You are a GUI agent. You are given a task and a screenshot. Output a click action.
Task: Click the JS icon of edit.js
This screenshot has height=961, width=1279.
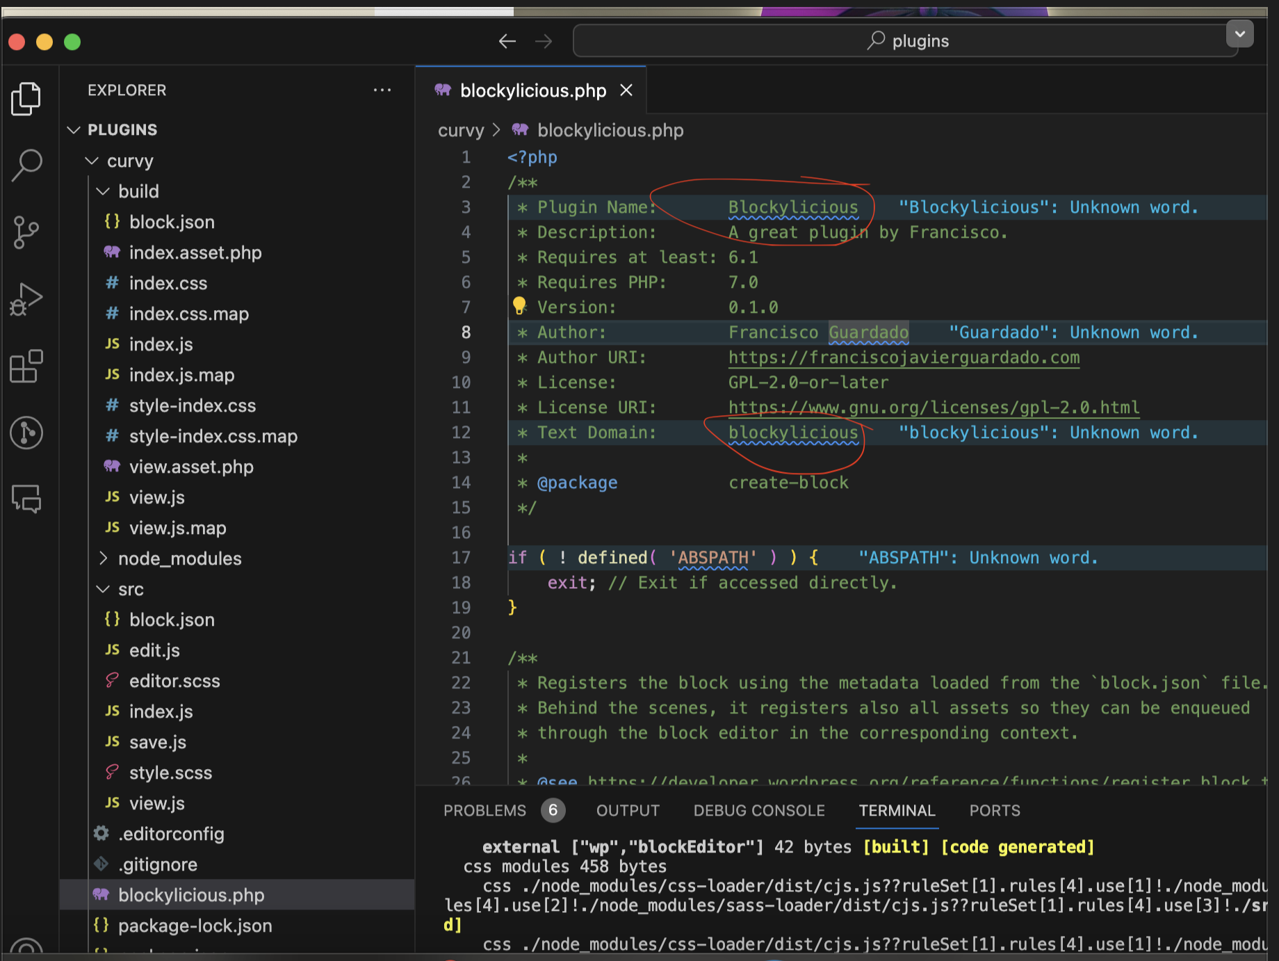point(112,649)
